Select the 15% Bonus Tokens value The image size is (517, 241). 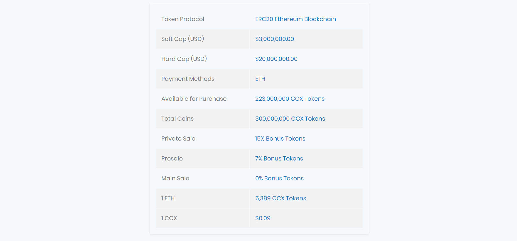point(280,139)
